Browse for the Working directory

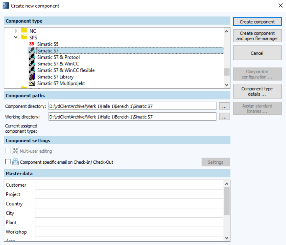tap(224, 117)
